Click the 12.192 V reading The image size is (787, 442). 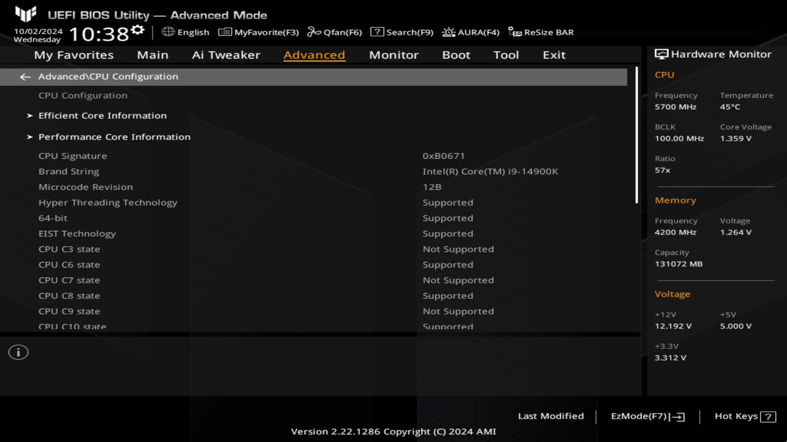(673, 327)
